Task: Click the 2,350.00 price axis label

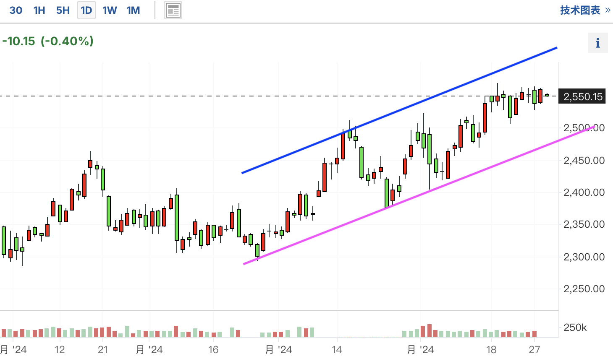Action: tap(584, 224)
